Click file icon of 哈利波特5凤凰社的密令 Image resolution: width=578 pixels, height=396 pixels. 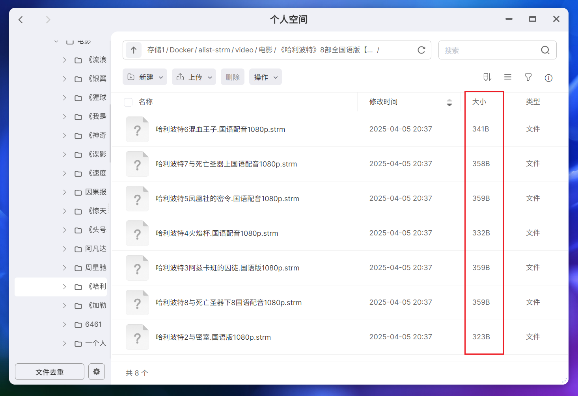pyautogui.click(x=137, y=199)
